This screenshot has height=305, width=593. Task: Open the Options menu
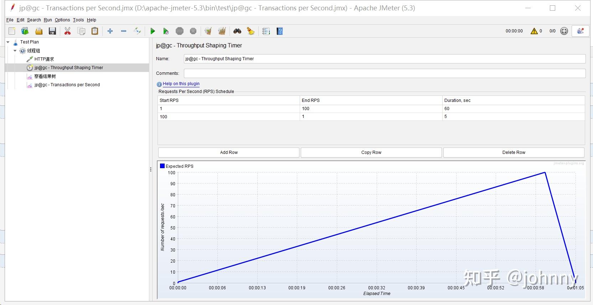point(62,20)
